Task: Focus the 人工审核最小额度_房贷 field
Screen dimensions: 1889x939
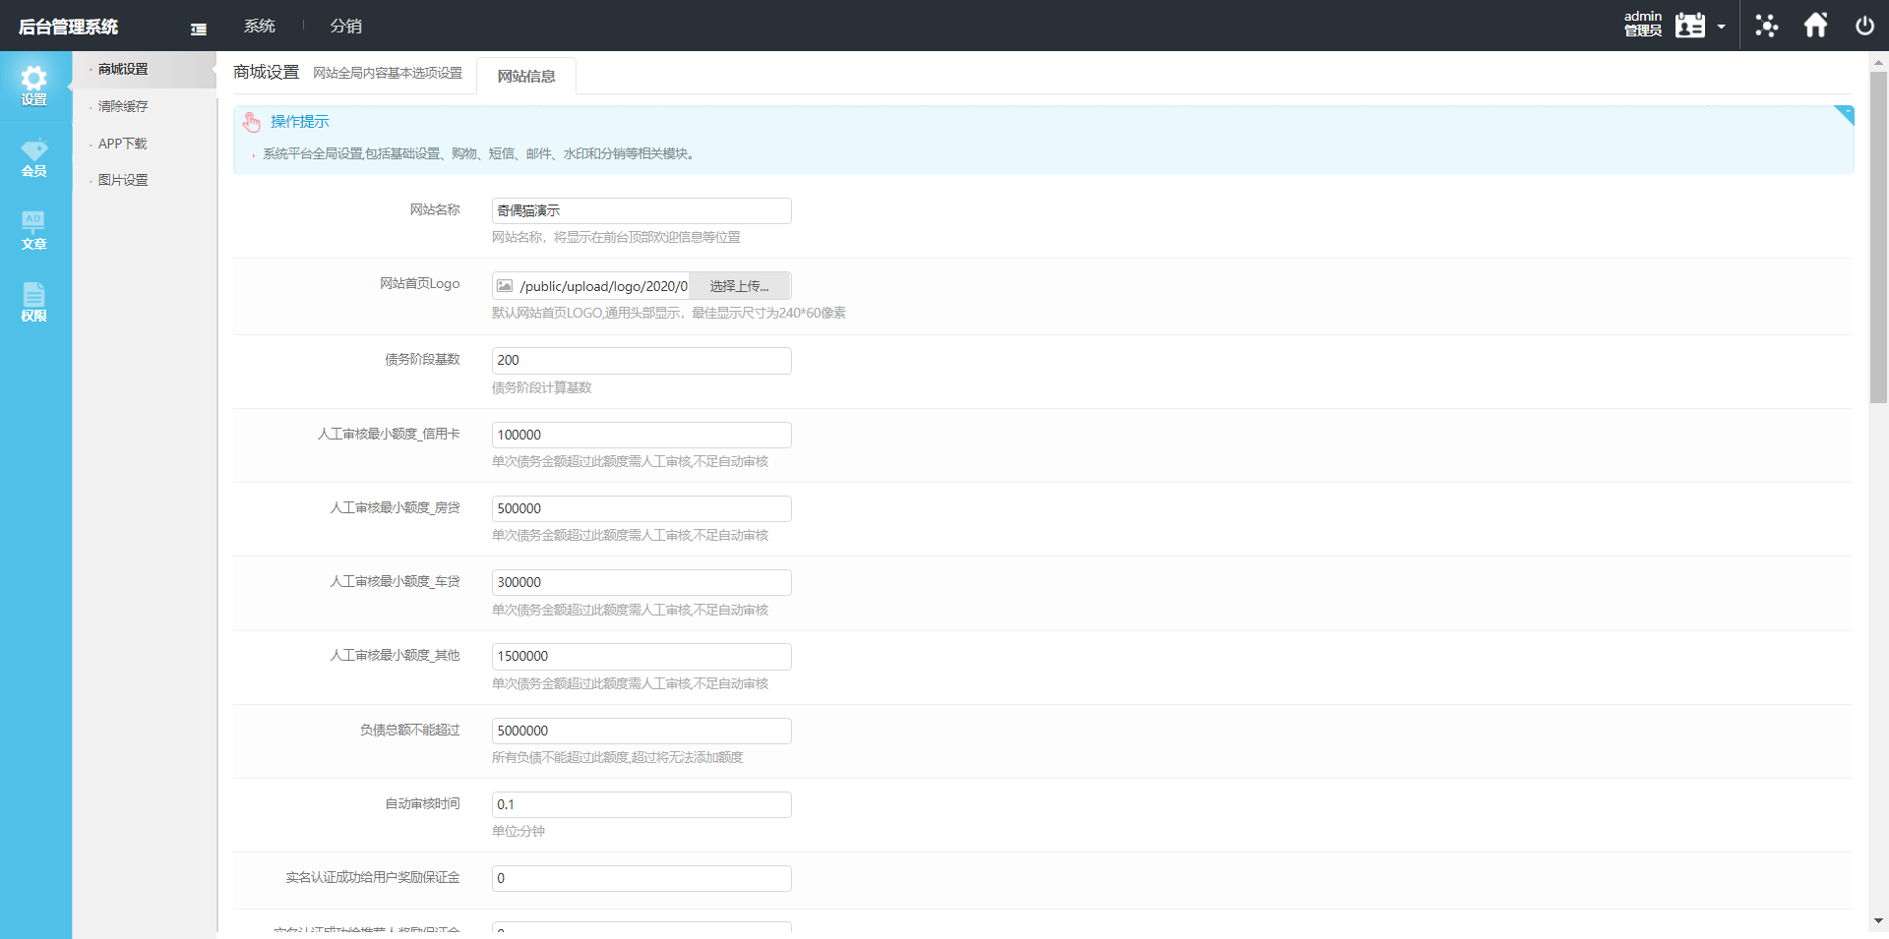Action: pyautogui.click(x=641, y=508)
